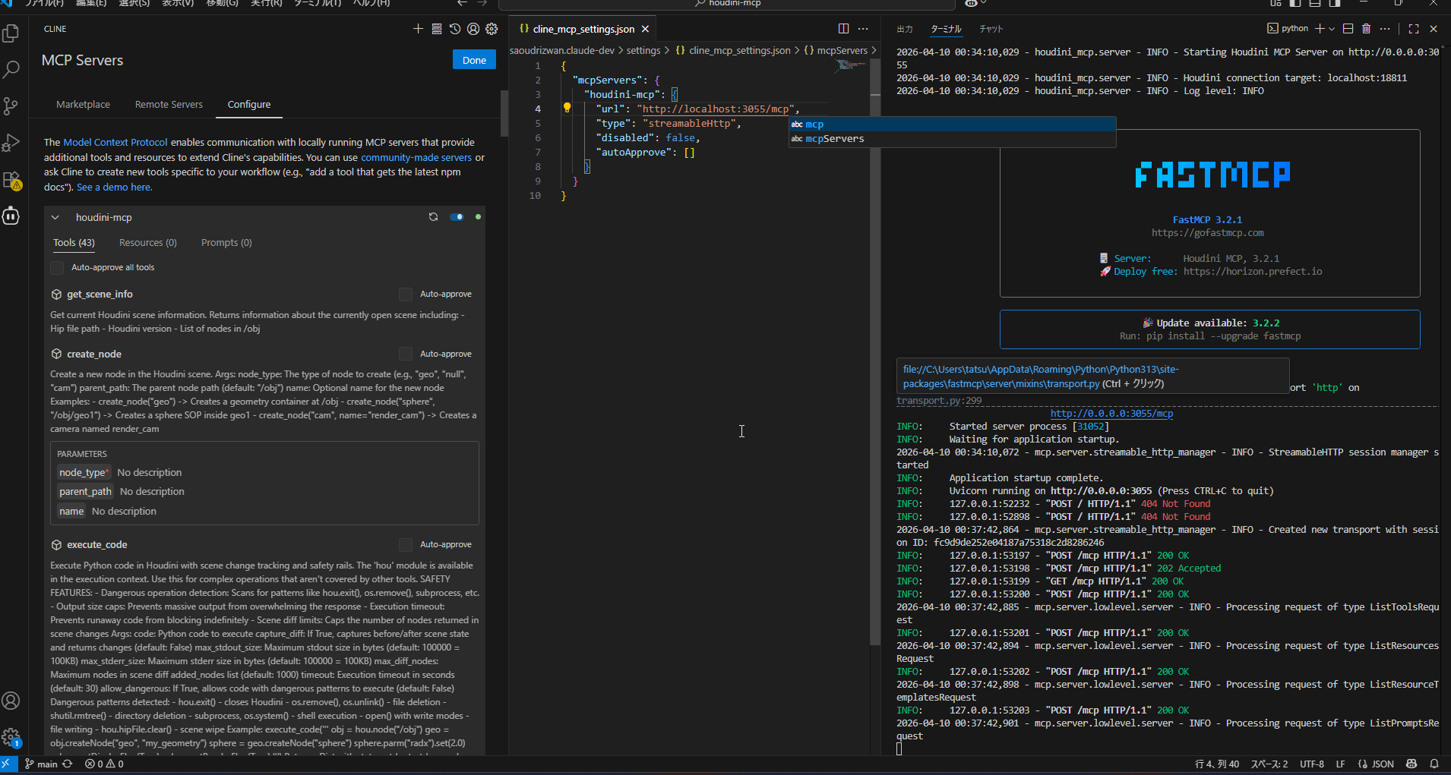Open the editor more actions menu
This screenshot has width=1451, height=775.
(863, 29)
